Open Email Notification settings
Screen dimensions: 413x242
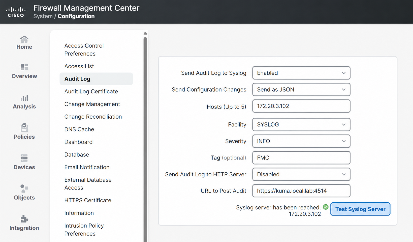point(87,167)
